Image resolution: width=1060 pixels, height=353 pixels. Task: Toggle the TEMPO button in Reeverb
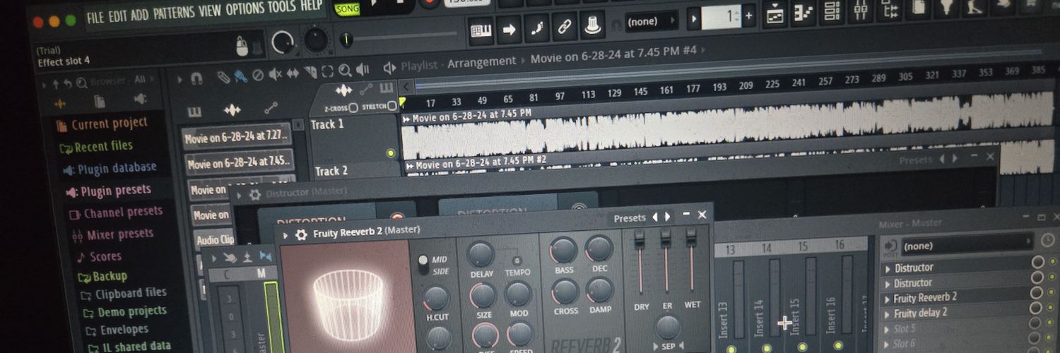pos(517,261)
